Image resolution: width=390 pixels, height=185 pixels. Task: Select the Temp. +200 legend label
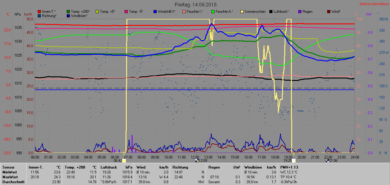tap(80, 12)
